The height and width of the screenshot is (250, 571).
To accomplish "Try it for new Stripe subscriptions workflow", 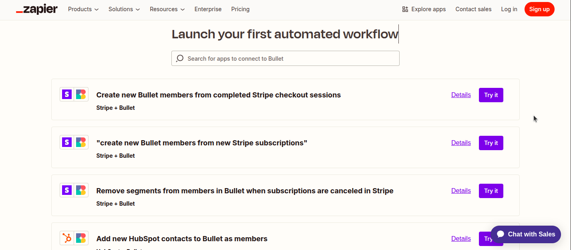I will coord(491,143).
